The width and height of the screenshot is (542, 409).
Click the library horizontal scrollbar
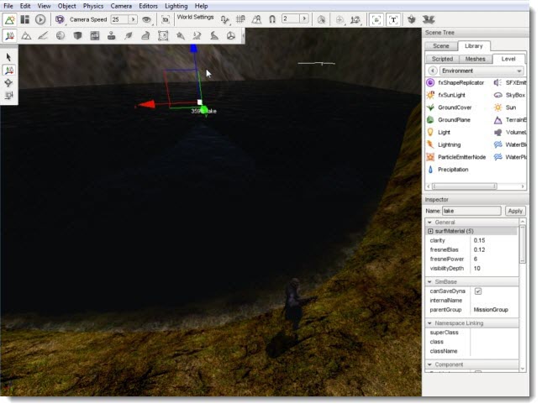pos(464,186)
